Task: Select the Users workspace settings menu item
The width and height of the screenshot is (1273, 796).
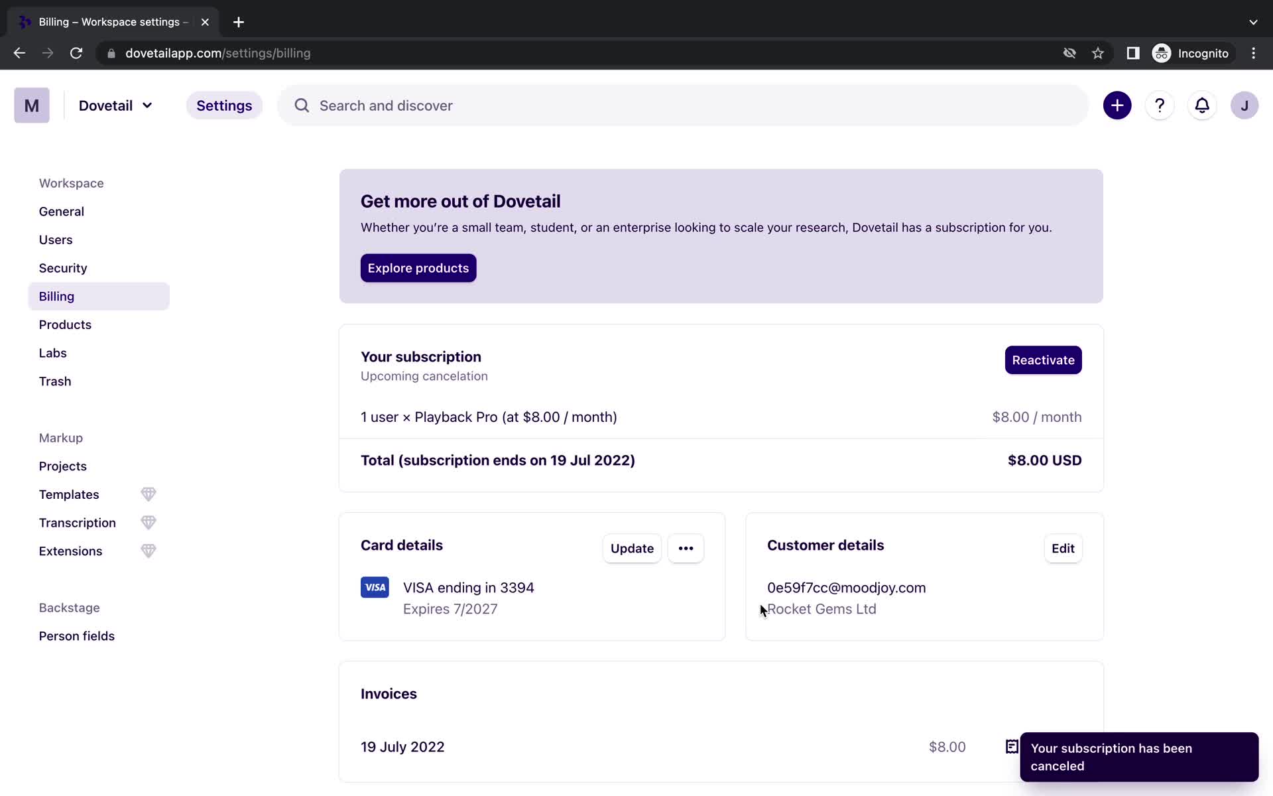Action: [x=56, y=239]
